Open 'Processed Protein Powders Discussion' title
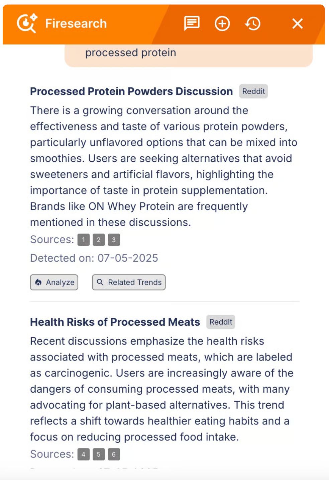The image size is (329, 480). point(131,91)
